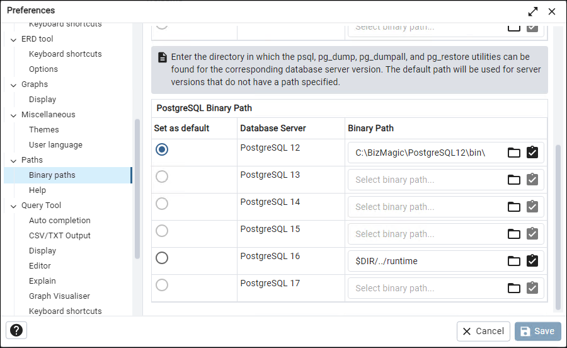Browse folder for PostgreSQL 15 binary path
This screenshot has height=348, width=567.
(x=514, y=234)
